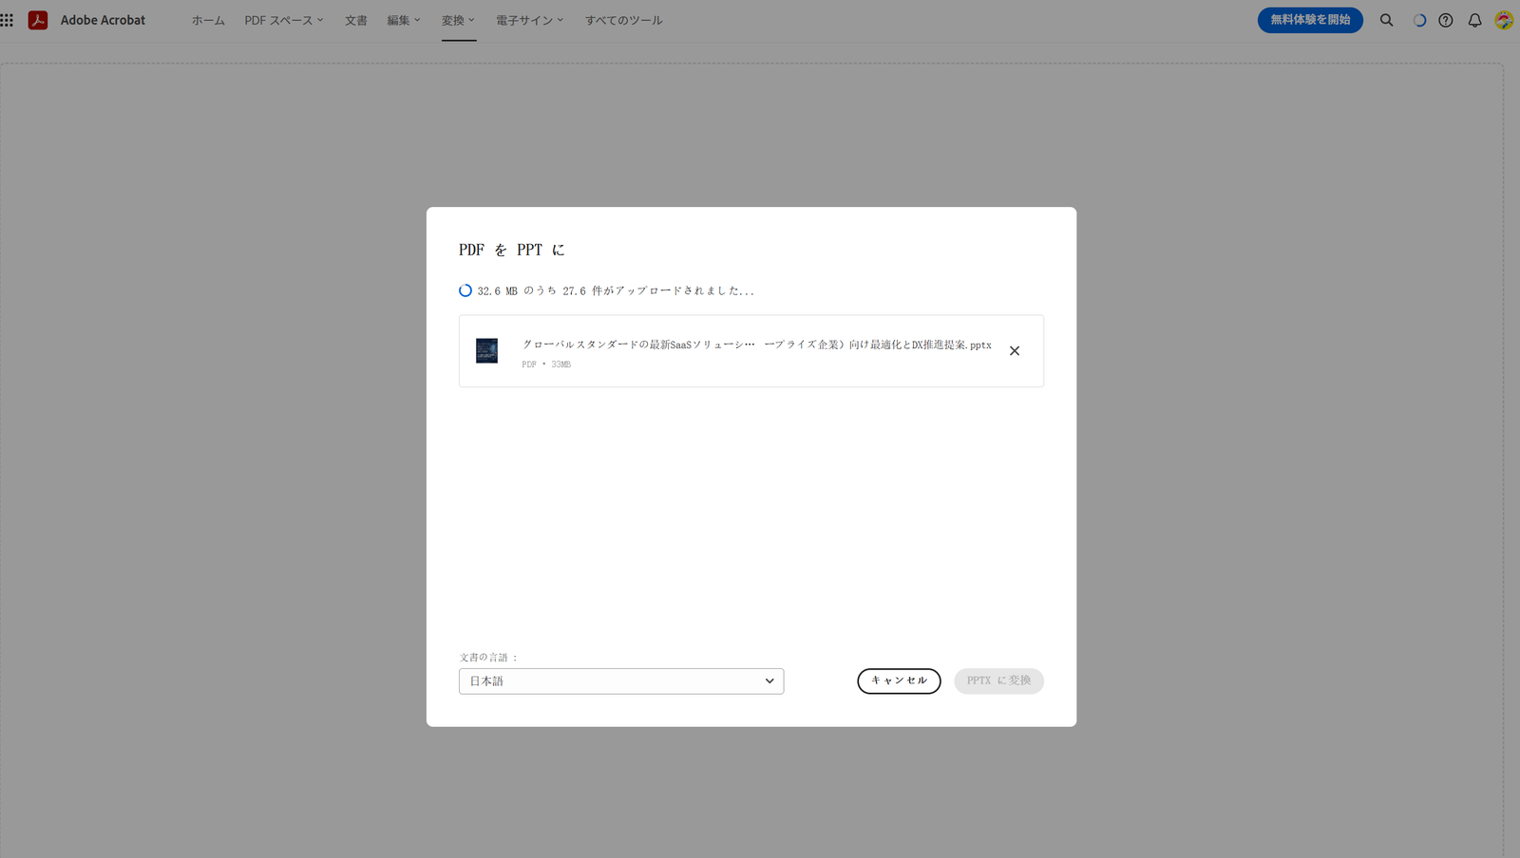
Task: Click the upload status text 32.6 MB
Action: (x=616, y=291)
